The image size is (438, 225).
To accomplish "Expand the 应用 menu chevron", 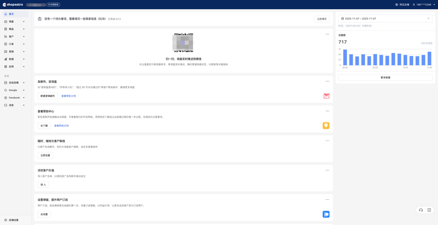I will (24, 67).
